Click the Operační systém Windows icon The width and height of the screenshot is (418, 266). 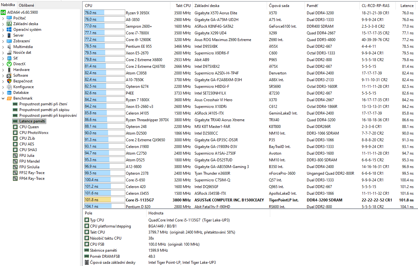9,30
